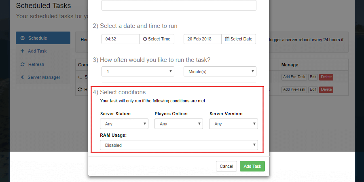Open the Server Status dropdown
The height and width of the screenshot is (182, 364).
[124, 124]
